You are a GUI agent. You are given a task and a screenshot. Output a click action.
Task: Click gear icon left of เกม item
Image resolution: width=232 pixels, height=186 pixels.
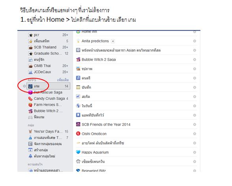(24, 86)
